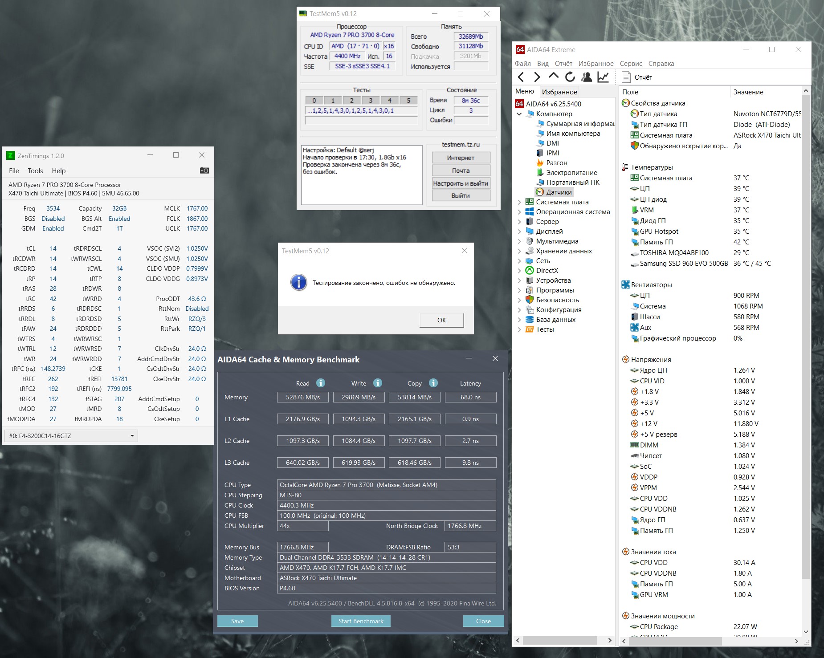Click OK in the TestMem5 dialog
Screen dimensions: 824x658
[x=441, y=320]
